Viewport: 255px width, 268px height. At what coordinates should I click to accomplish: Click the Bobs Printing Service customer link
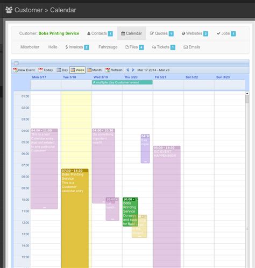[x=59, y=33]
